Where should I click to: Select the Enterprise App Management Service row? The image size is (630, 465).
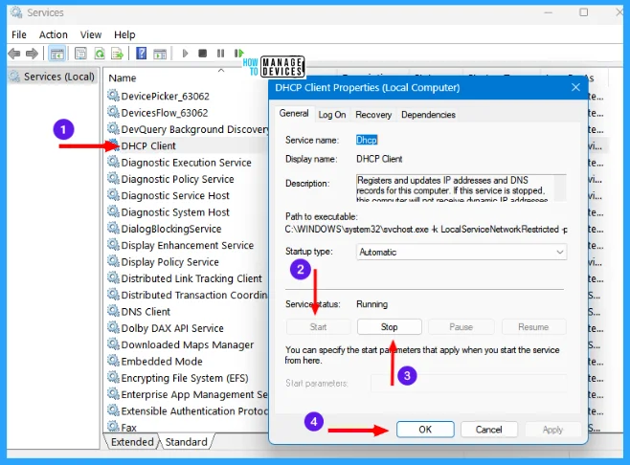click(186, 394)
